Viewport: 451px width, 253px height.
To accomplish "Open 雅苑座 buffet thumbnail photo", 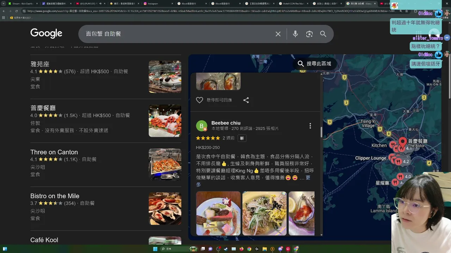I will click(x=165, y=77).
